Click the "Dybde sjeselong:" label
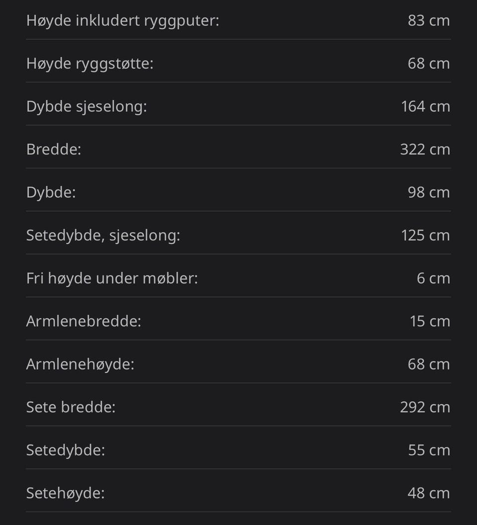The width and height of the screenshot is (477, 525). (86, 106)
